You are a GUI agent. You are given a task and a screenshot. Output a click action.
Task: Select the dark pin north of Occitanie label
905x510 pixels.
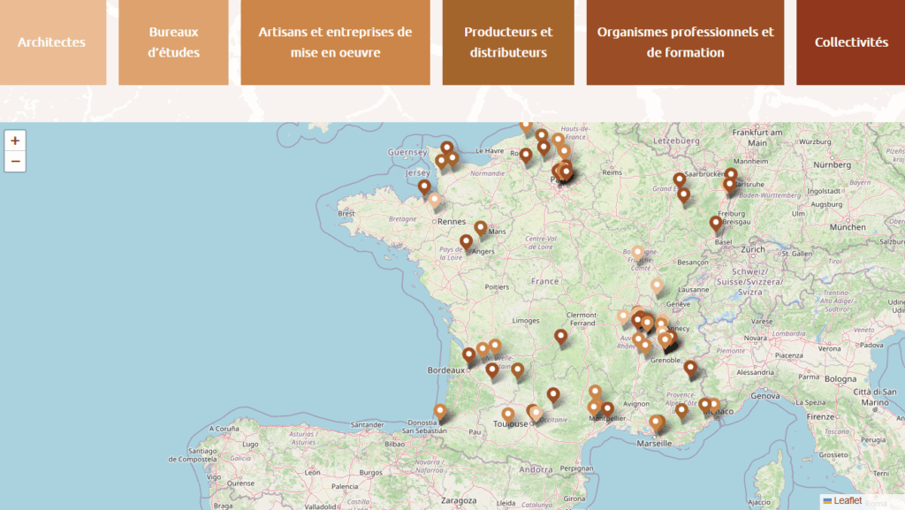[x=553, y=395]
